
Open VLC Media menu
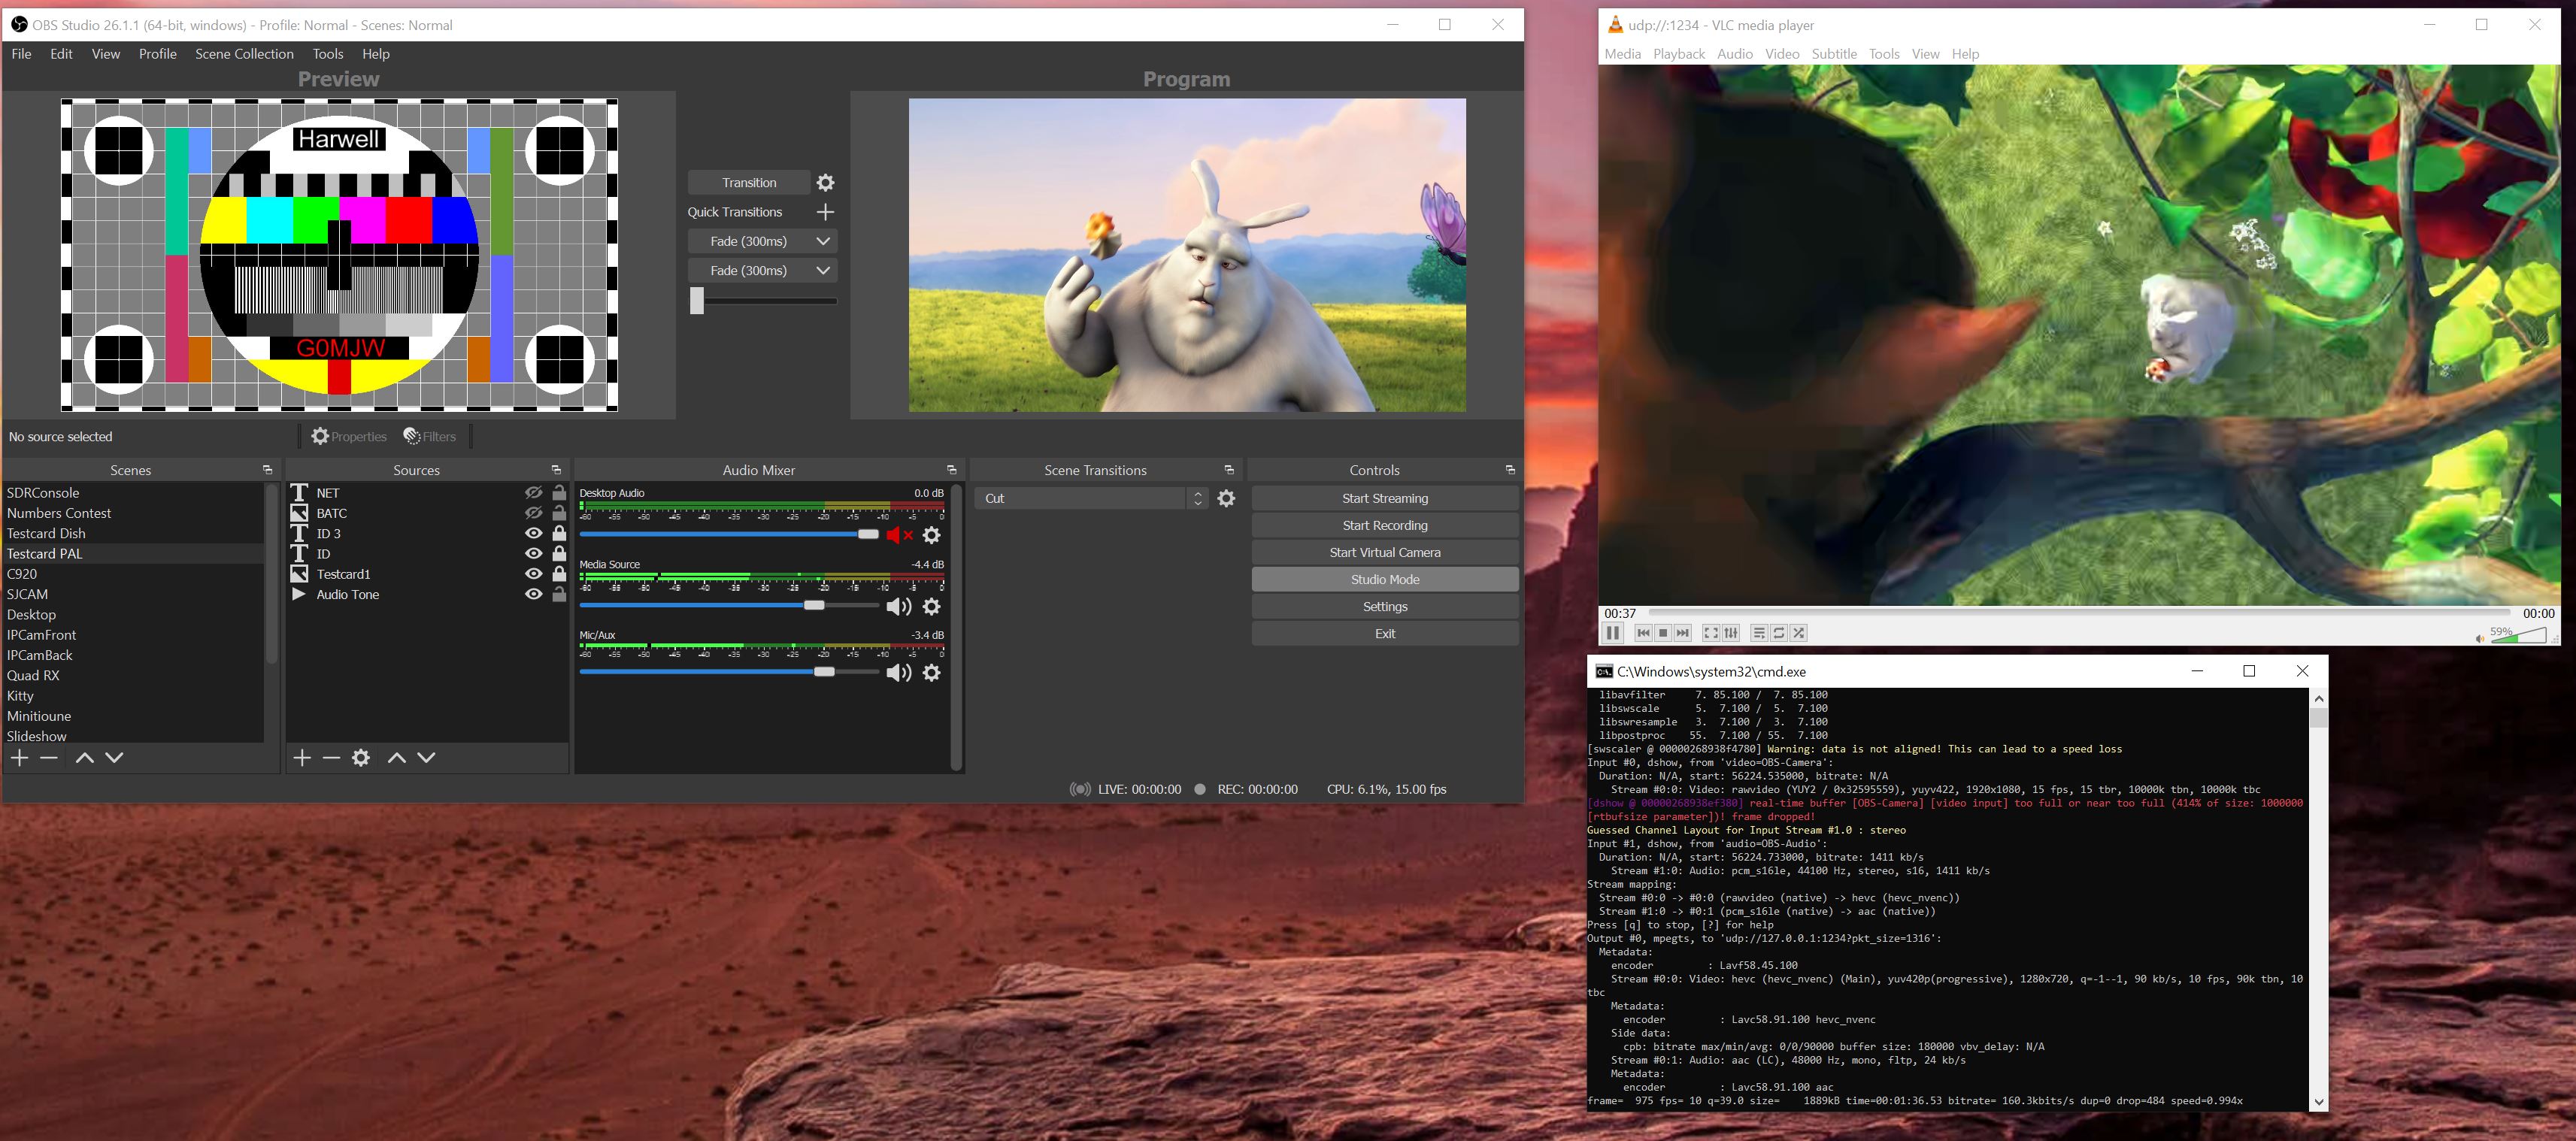(1622, 54)
